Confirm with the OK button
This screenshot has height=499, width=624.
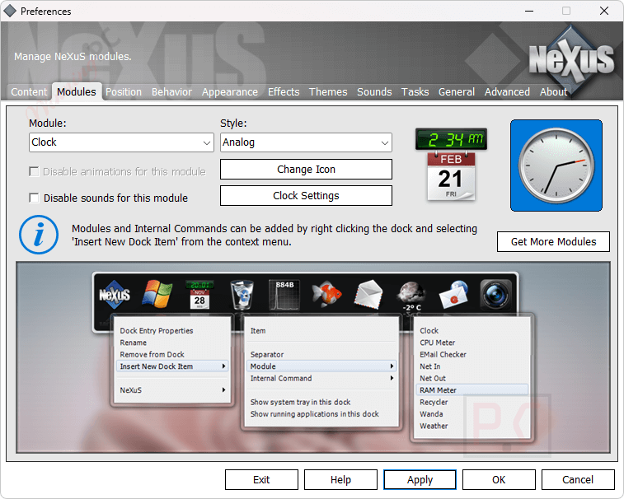tap(499, 480)
